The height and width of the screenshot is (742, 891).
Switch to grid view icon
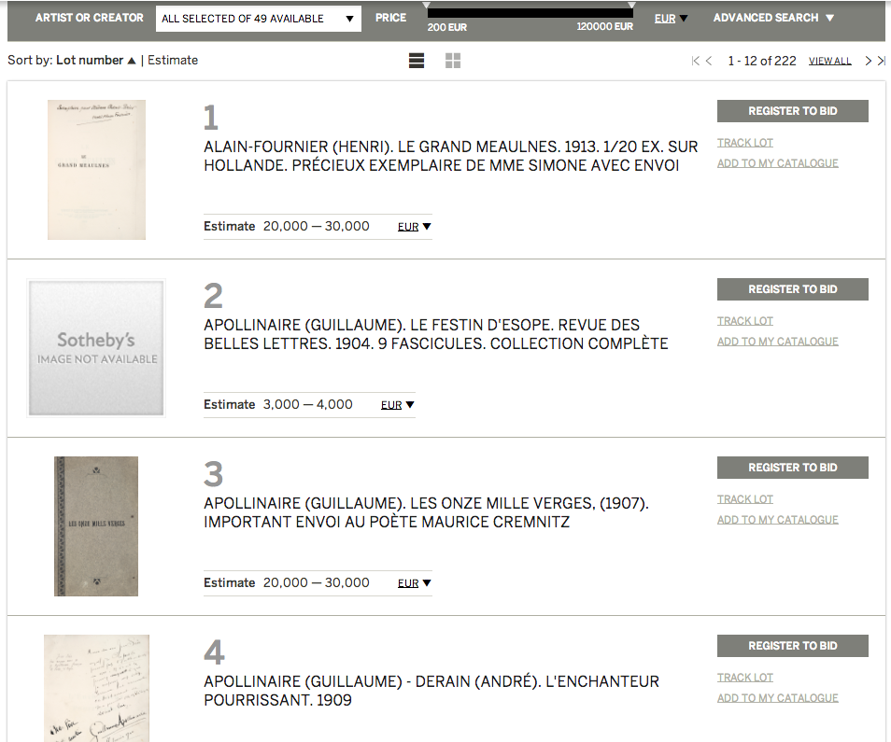click(x=453, y=61)
